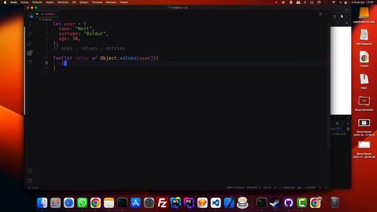Open Sketch from the dock

coord(202,203)
